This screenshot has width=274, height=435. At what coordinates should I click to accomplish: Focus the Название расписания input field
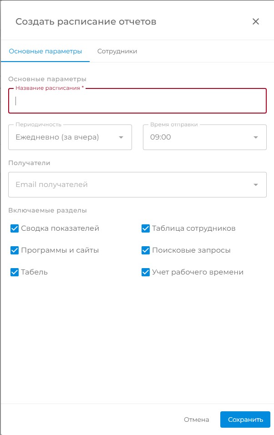pyautogui.click(x=137, y=101)
